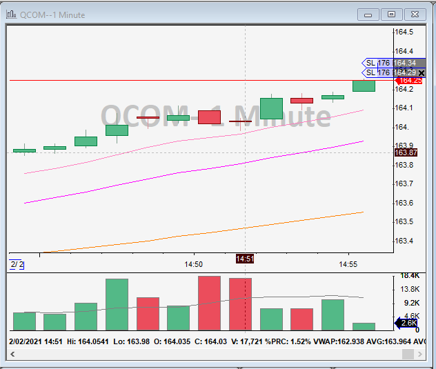Viewport: 436px width, 369px height.
Task: Click the red 164.25 price marker
Action: (407, 81)
